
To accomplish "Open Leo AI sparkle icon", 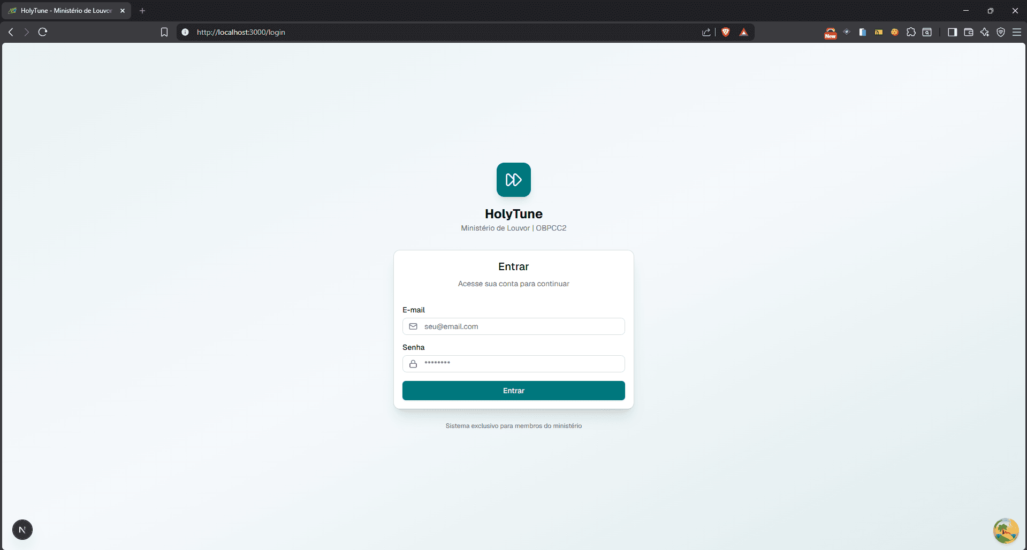I will [x=985, y=32].
